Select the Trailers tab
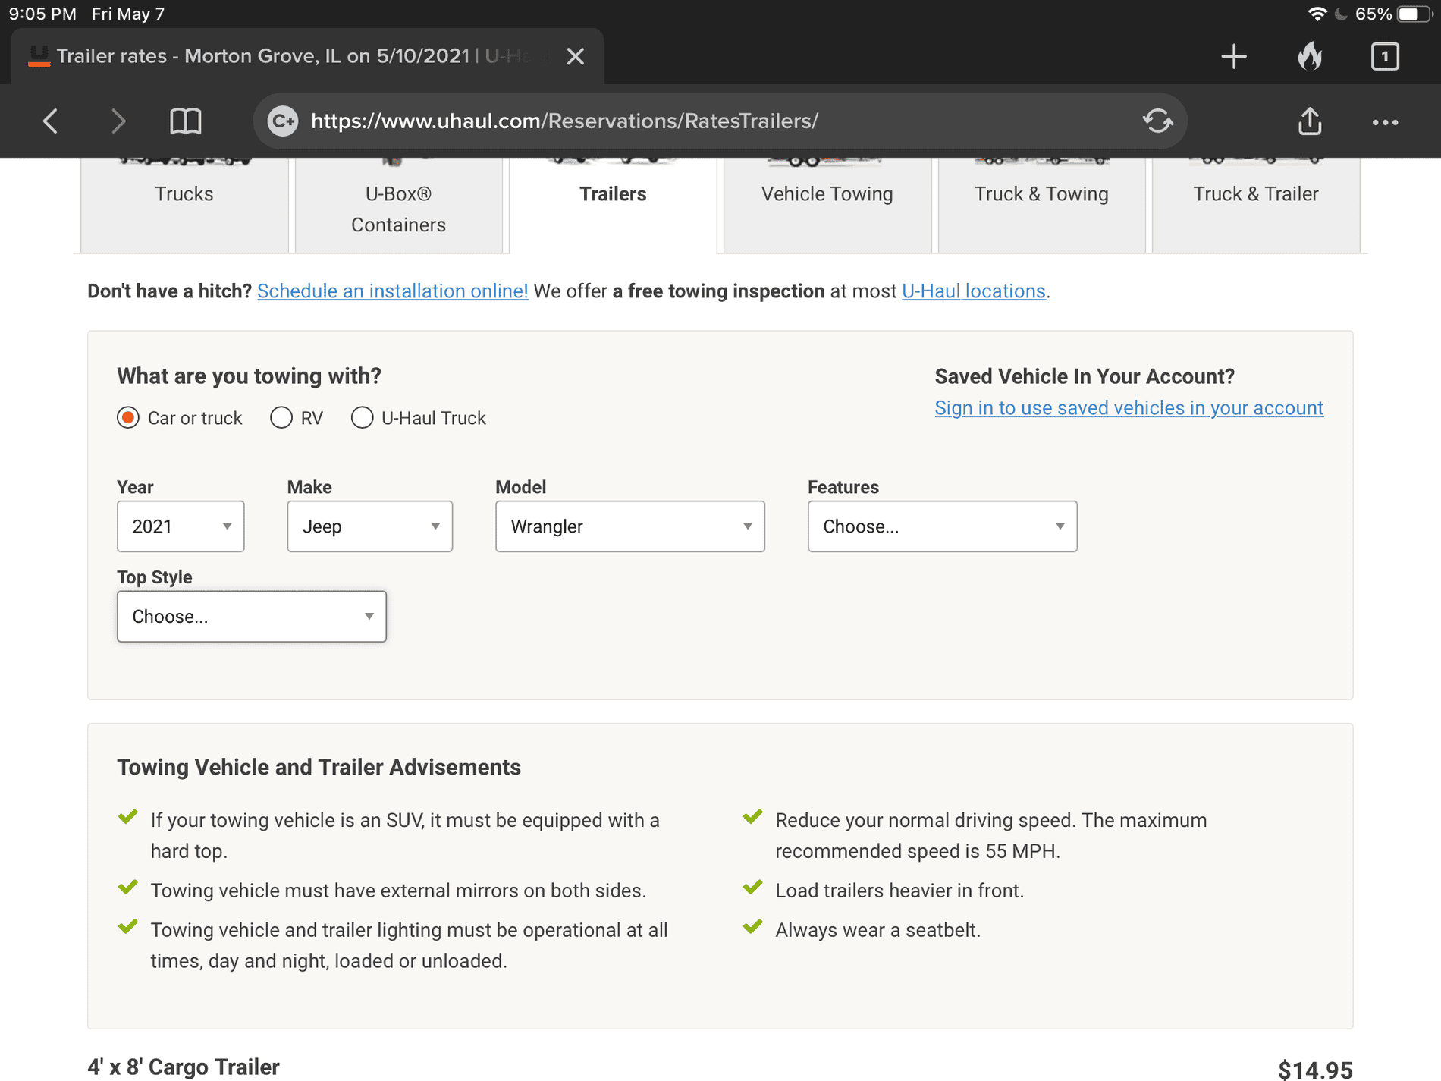The width and height of the screenshot is (1441, 1081). point(613,205)
